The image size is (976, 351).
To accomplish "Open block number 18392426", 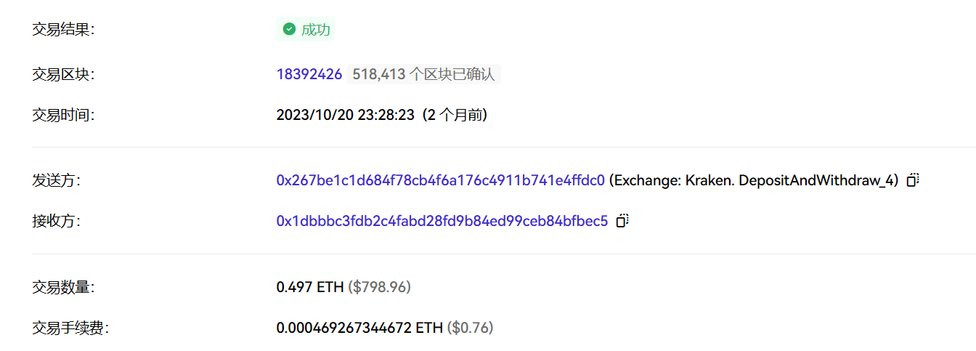I will (309, 74).
